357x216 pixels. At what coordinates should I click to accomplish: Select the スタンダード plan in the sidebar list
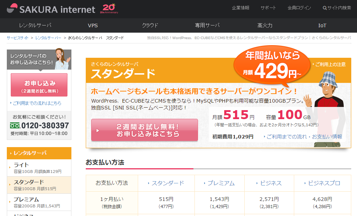click(39, 185)
